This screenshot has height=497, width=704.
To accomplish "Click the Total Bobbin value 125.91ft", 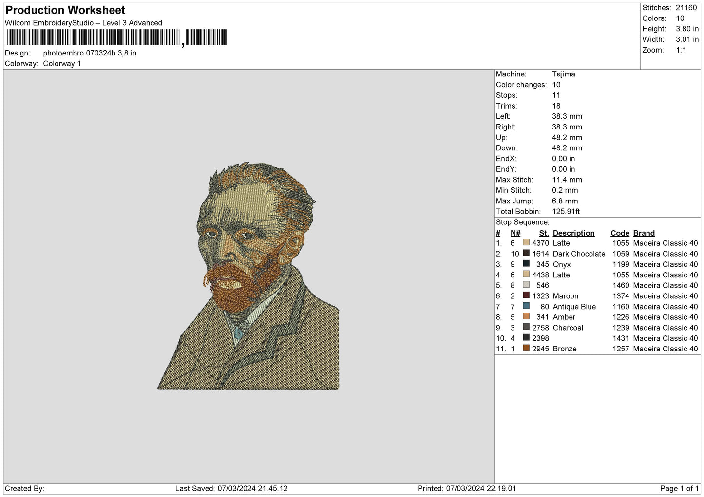I will [566, 211].
